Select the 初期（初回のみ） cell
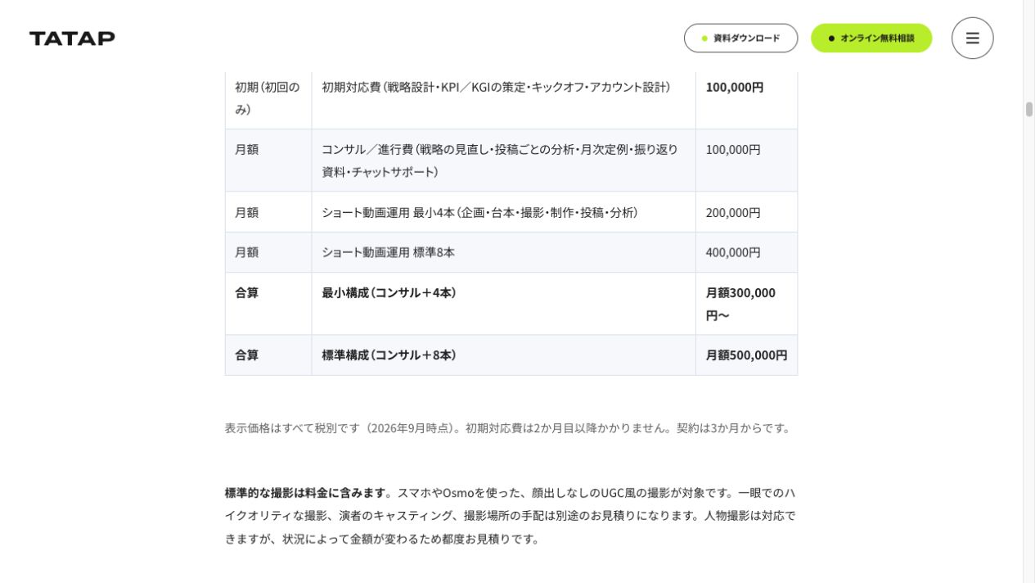The image size is (1035, 583). 268,97
